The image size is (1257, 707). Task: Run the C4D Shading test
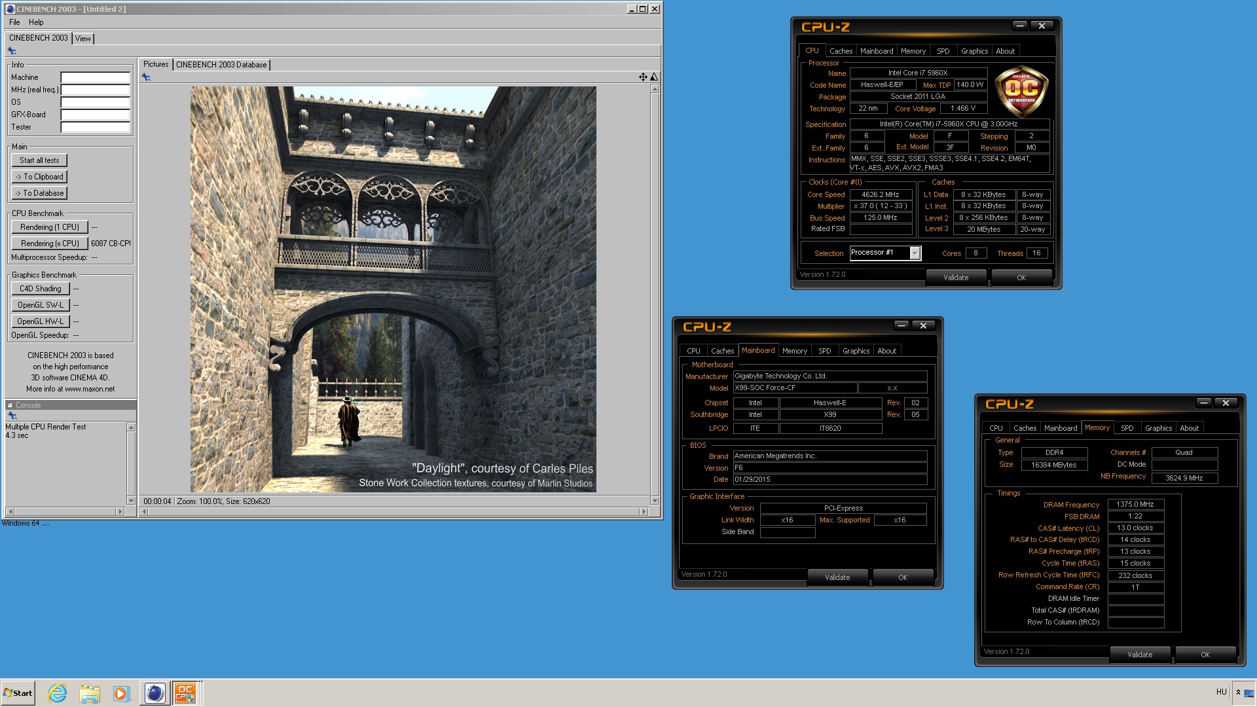41,289
